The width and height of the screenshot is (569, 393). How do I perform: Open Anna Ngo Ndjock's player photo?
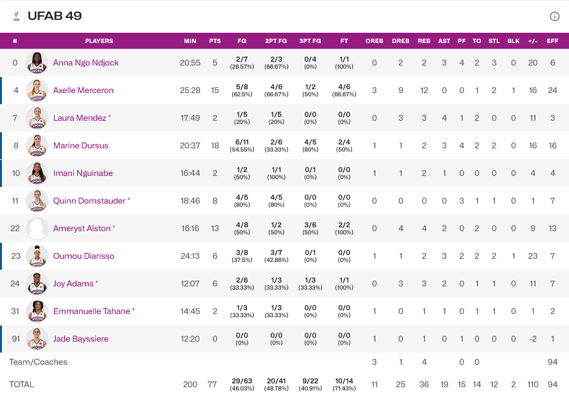click(x=37, y=63)
